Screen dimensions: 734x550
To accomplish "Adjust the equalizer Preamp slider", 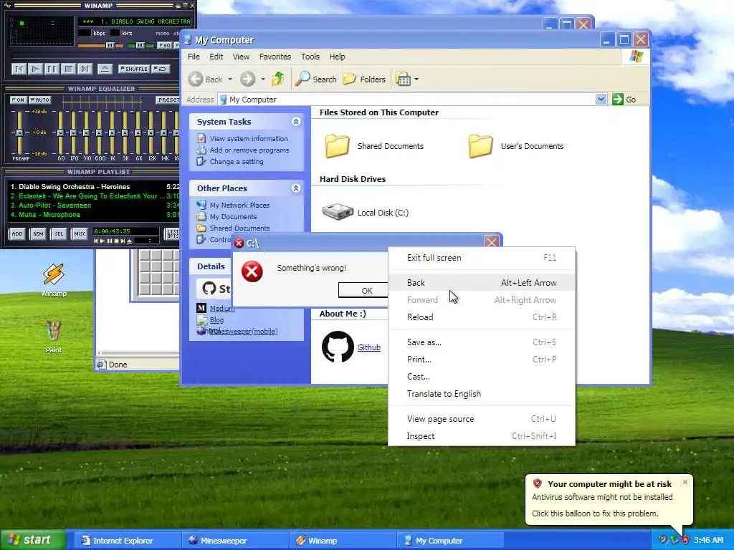I will pyautogui.click(x=19, y=132).
